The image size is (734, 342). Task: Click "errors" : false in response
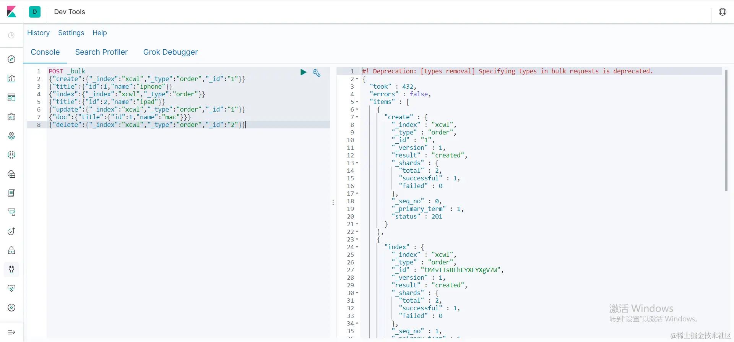point(400,94)
